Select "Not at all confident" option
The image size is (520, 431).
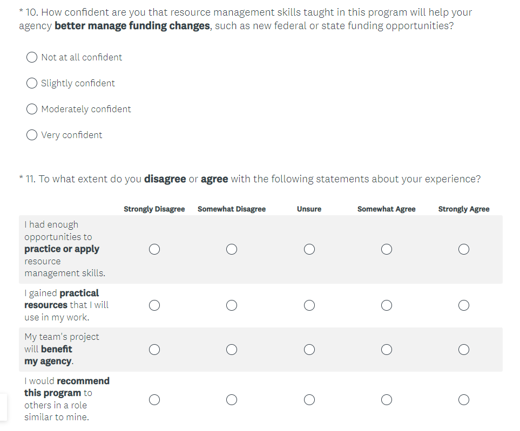pyautogui.click(x=32, y=57)
